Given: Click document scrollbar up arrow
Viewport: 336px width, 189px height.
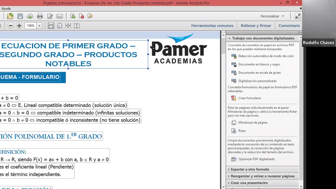Looking at the screenshot, I should pos(223,35).
